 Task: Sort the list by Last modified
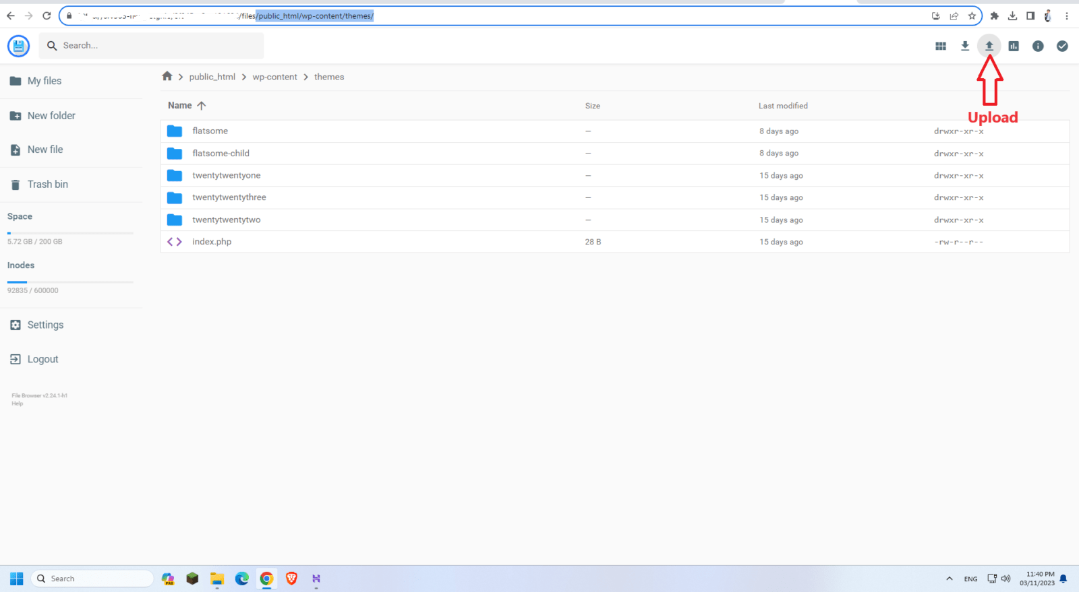click(x=782, y=106)
